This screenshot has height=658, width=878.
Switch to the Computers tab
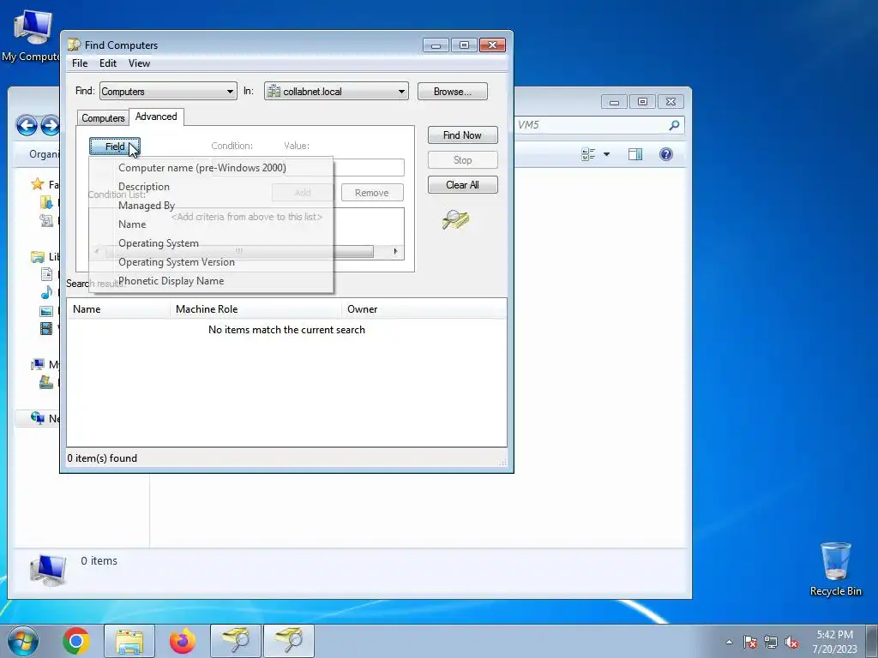(x=103, y=118)
